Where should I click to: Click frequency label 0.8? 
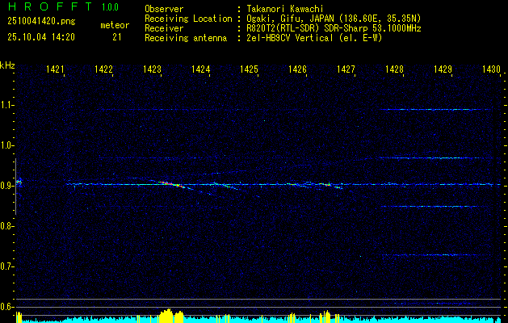pyautogui.click(x=7, y=226)
